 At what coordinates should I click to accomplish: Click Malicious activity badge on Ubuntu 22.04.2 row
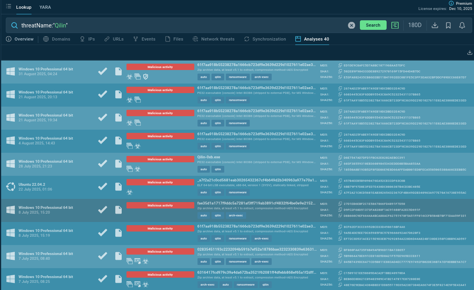160,182
